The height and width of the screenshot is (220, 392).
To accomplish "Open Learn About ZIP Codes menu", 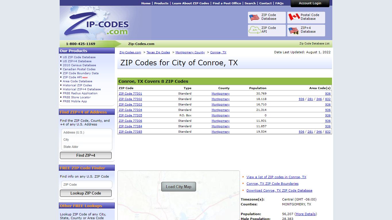I will tap(191, 3).
